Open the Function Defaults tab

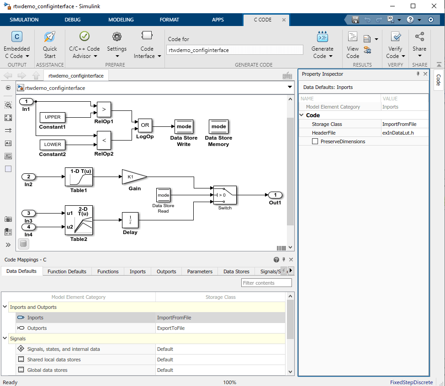(x=67, y=271)
